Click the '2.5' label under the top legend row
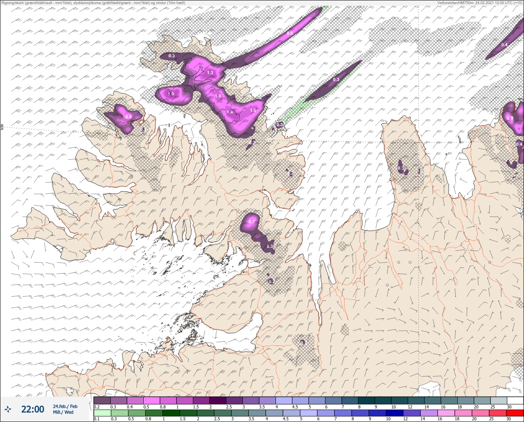Image resolution: width=524 pixels, height=422 pixels. pyautogui.click(x=228, y=407)
